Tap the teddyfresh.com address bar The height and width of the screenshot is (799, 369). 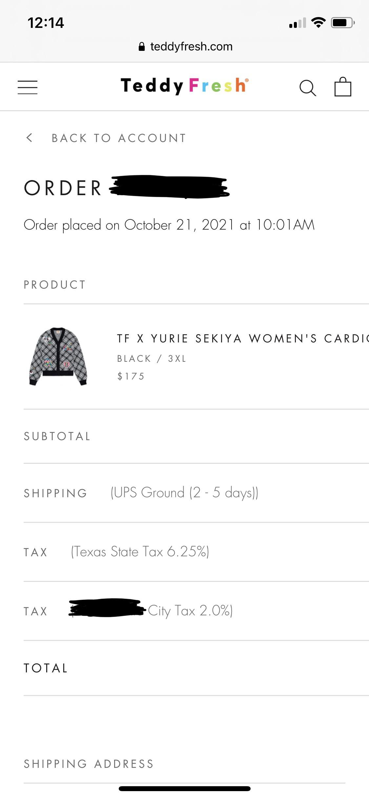pos(191,47)
